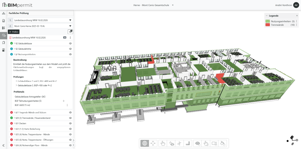Expand the §32 (1-2) Harte Bedachung rule
Screen dimensions: 301x149
[14, 129]
